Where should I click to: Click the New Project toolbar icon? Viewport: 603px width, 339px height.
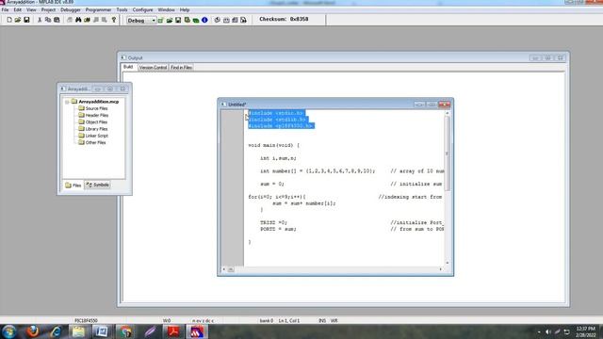(161, 20)
